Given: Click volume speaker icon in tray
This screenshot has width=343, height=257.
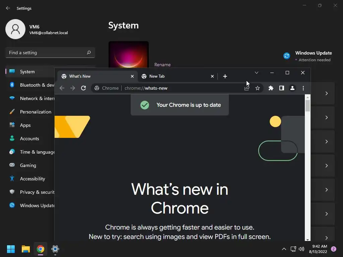Looking at the screenshot, I should point(301,249).
